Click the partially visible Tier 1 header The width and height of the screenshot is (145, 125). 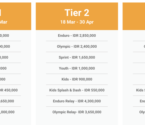15,16
